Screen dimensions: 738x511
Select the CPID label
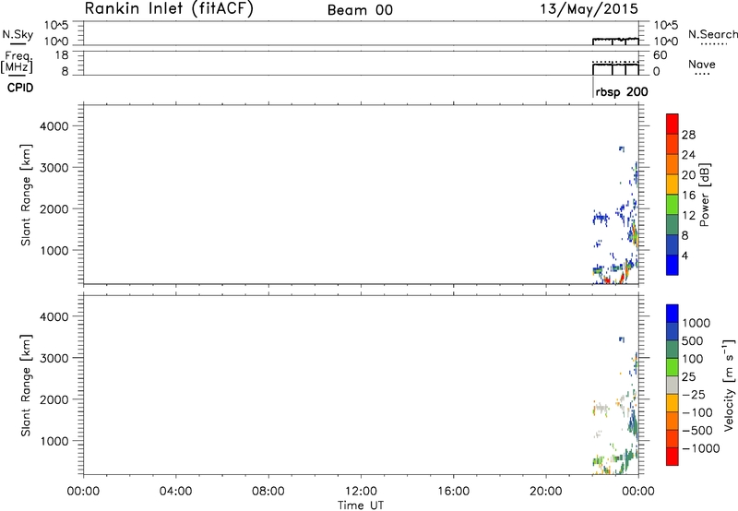[x=20, y=88]
